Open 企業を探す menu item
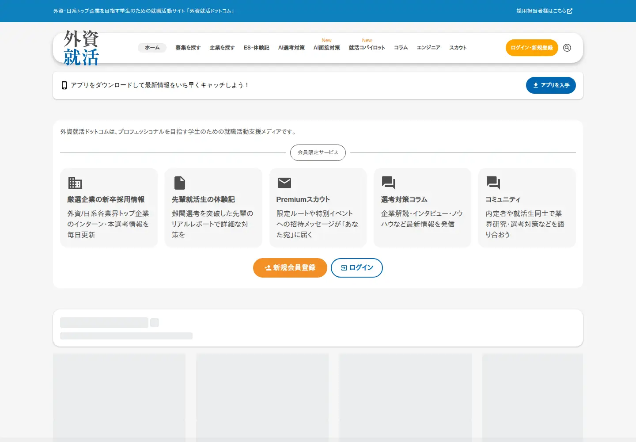Image resolution: width=636 pixels, height=442 pixels. [x=222, y=48]
